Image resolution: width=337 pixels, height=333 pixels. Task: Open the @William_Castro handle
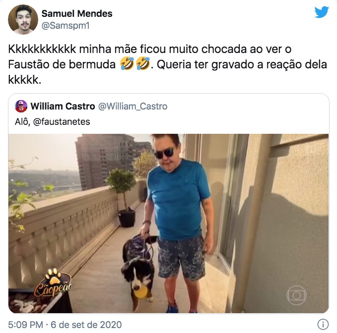[x=133, y=107]
